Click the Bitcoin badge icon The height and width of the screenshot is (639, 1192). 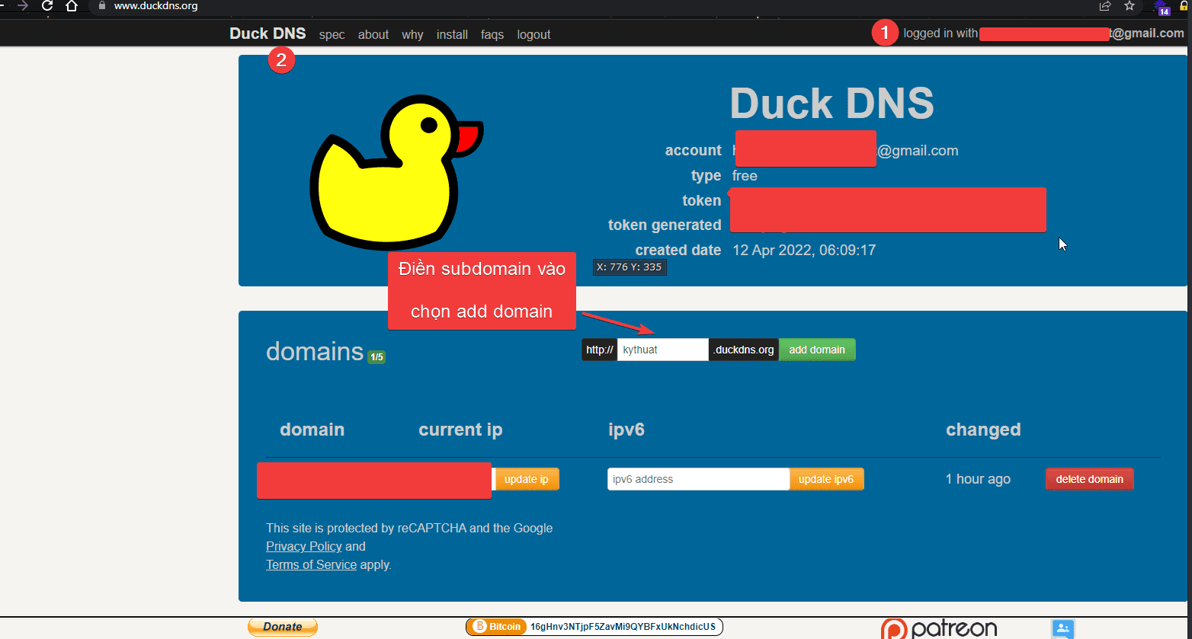click(497, 627)
